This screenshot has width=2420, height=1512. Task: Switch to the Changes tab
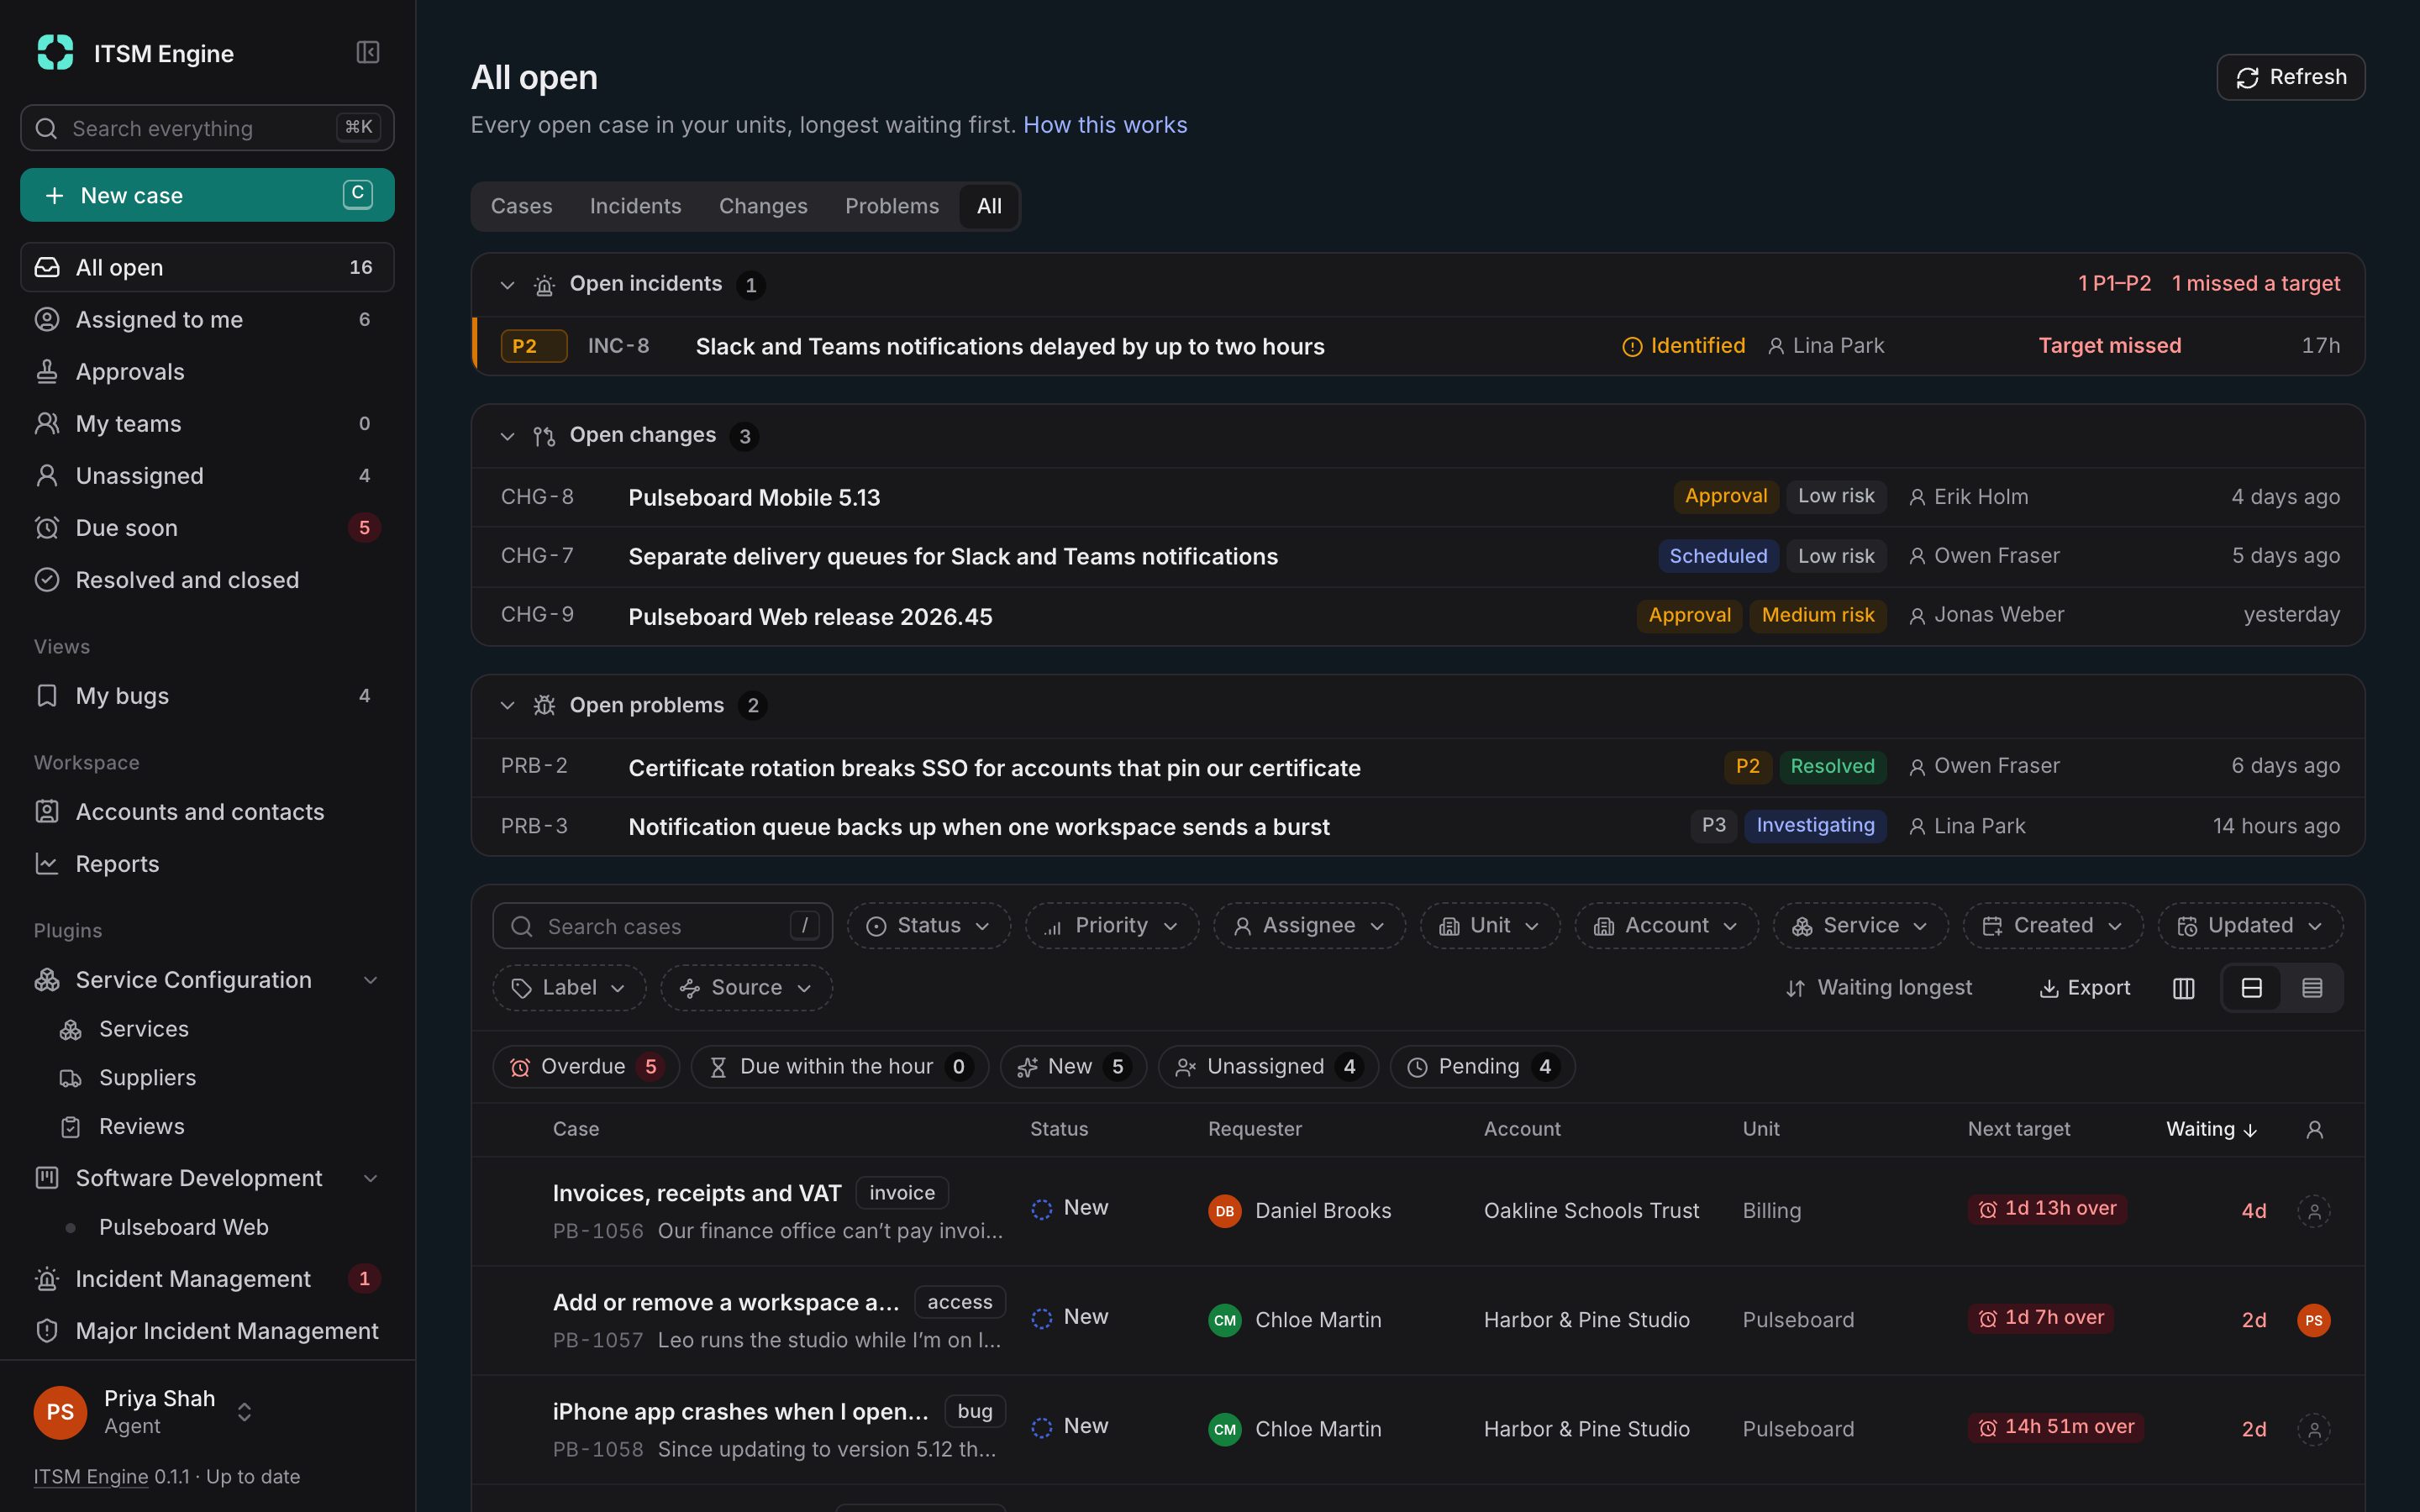pyautogui.click(x=763, y=206)
